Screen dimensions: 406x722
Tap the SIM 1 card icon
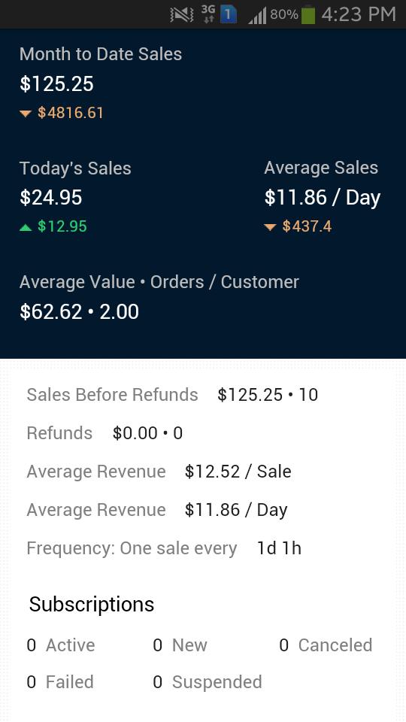(229, 15)
